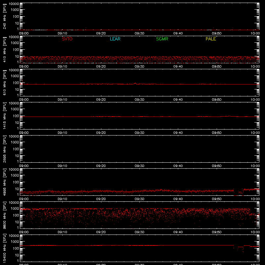265x265 pixels.
Task: Click 09:10 under the 410 MHz plot
Action: click(x=62, y=67)
